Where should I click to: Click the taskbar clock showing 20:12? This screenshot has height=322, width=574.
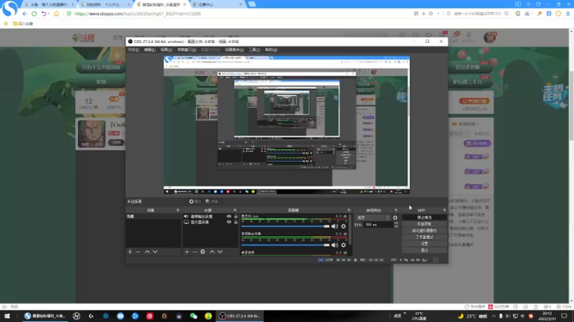pos(547,316)
